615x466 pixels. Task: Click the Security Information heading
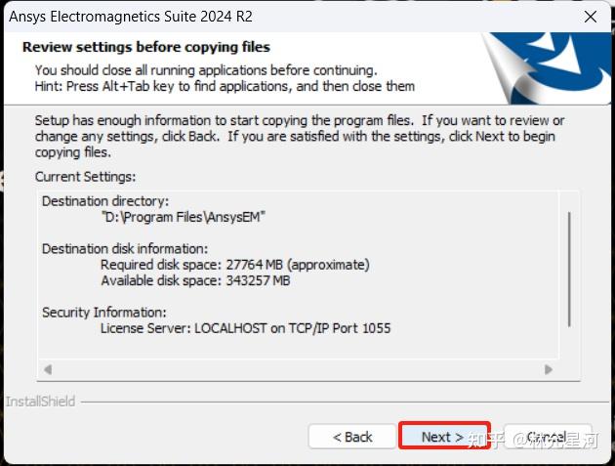[x=103, y=313]
